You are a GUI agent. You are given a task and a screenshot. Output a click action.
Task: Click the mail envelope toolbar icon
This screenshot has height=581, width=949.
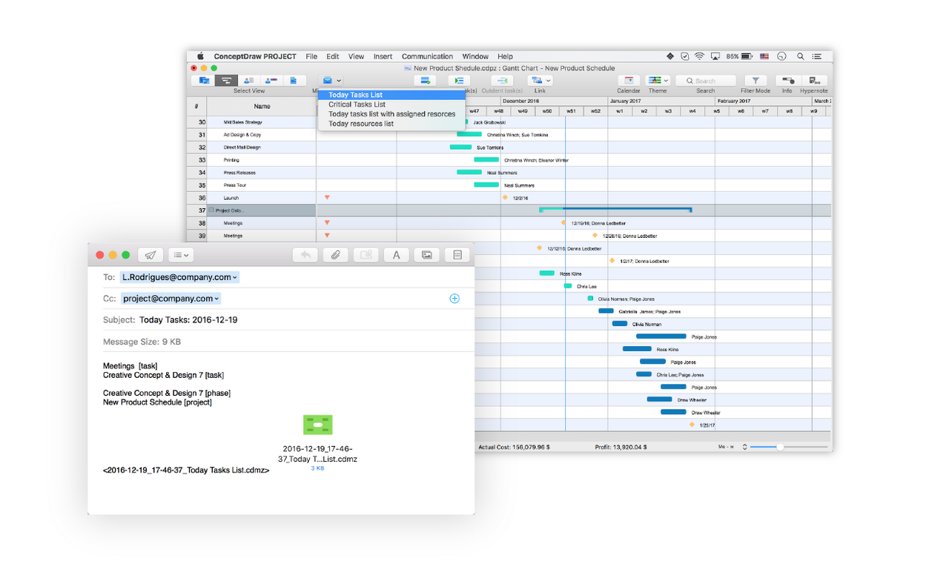coord(327,81)
